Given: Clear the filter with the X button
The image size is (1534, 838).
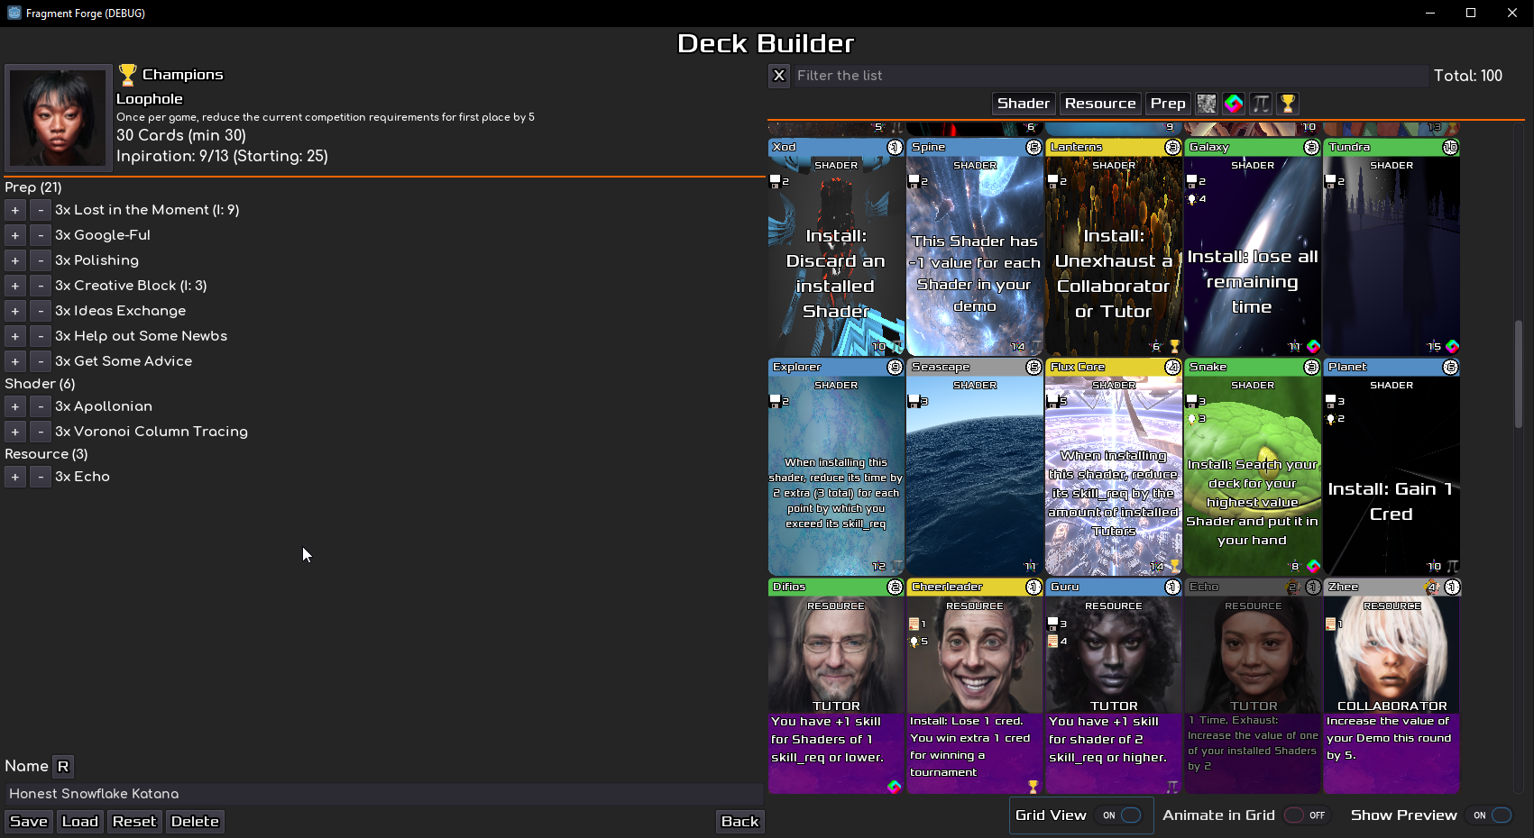Looking at the screenshot, I should click(779, 76).
